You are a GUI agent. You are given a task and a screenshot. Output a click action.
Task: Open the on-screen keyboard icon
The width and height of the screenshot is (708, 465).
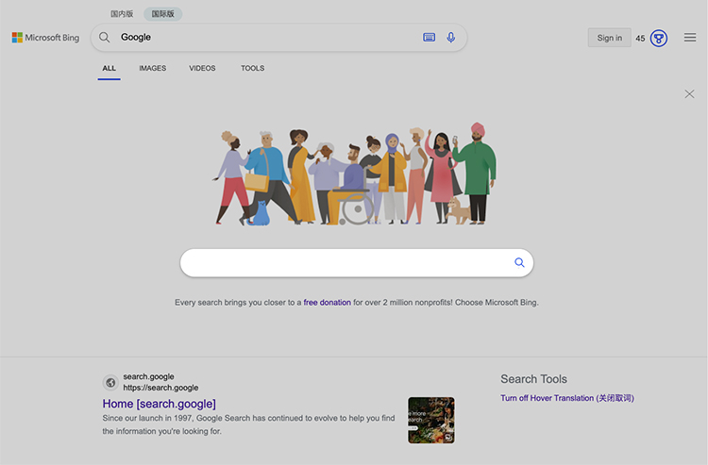pyautogui.click(x=429, y=38)
